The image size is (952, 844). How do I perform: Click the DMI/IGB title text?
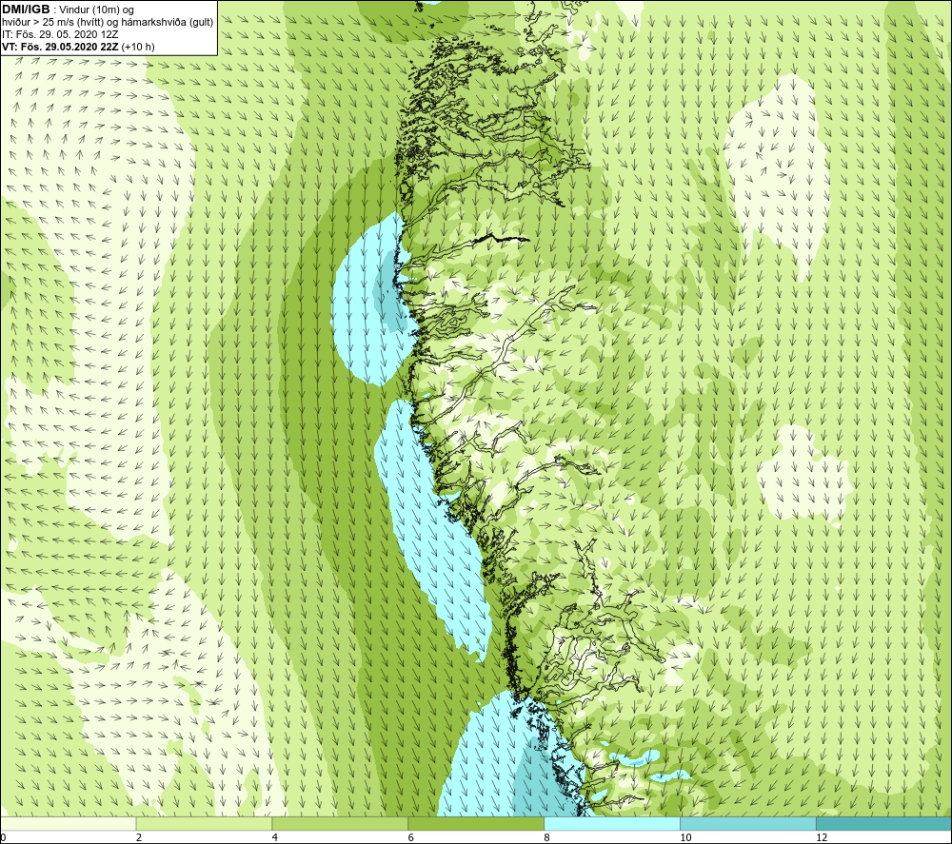26,10
